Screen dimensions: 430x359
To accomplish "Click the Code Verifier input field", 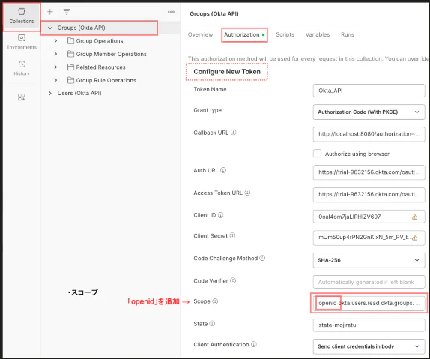I will (x=369, y=282).
